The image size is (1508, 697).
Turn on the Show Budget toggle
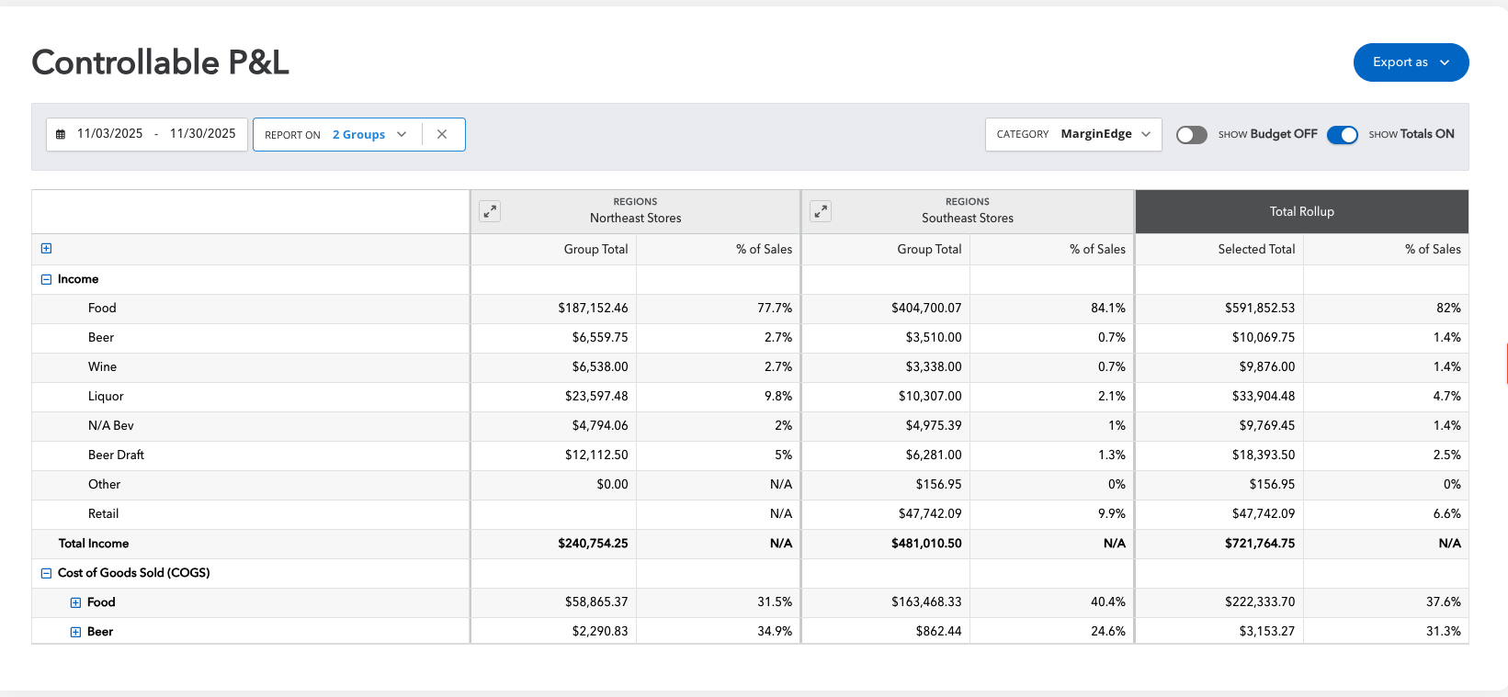pos(1191,135)
